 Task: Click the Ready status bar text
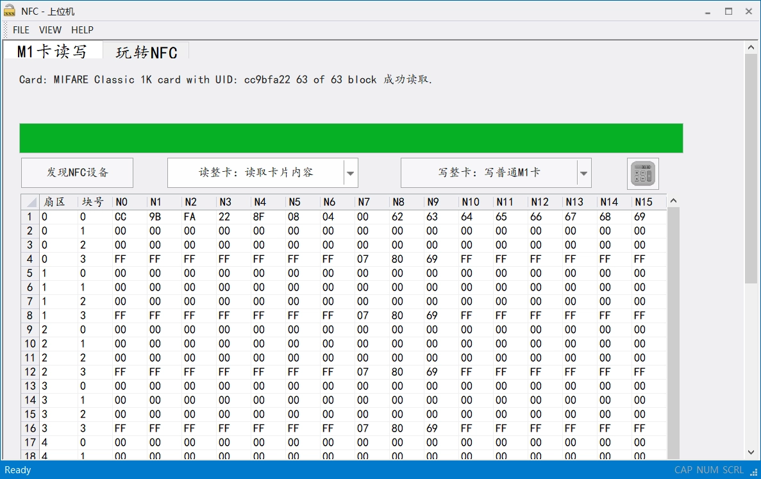pos(17,470)
